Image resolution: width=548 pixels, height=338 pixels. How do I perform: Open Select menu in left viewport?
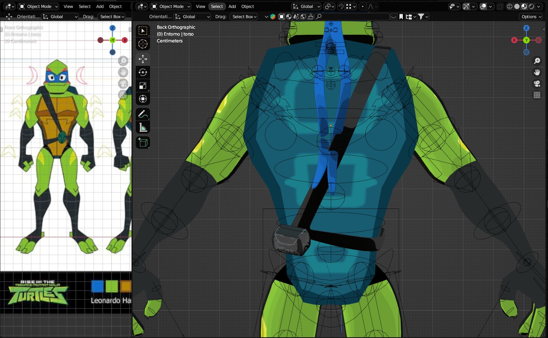coord(85,6)
